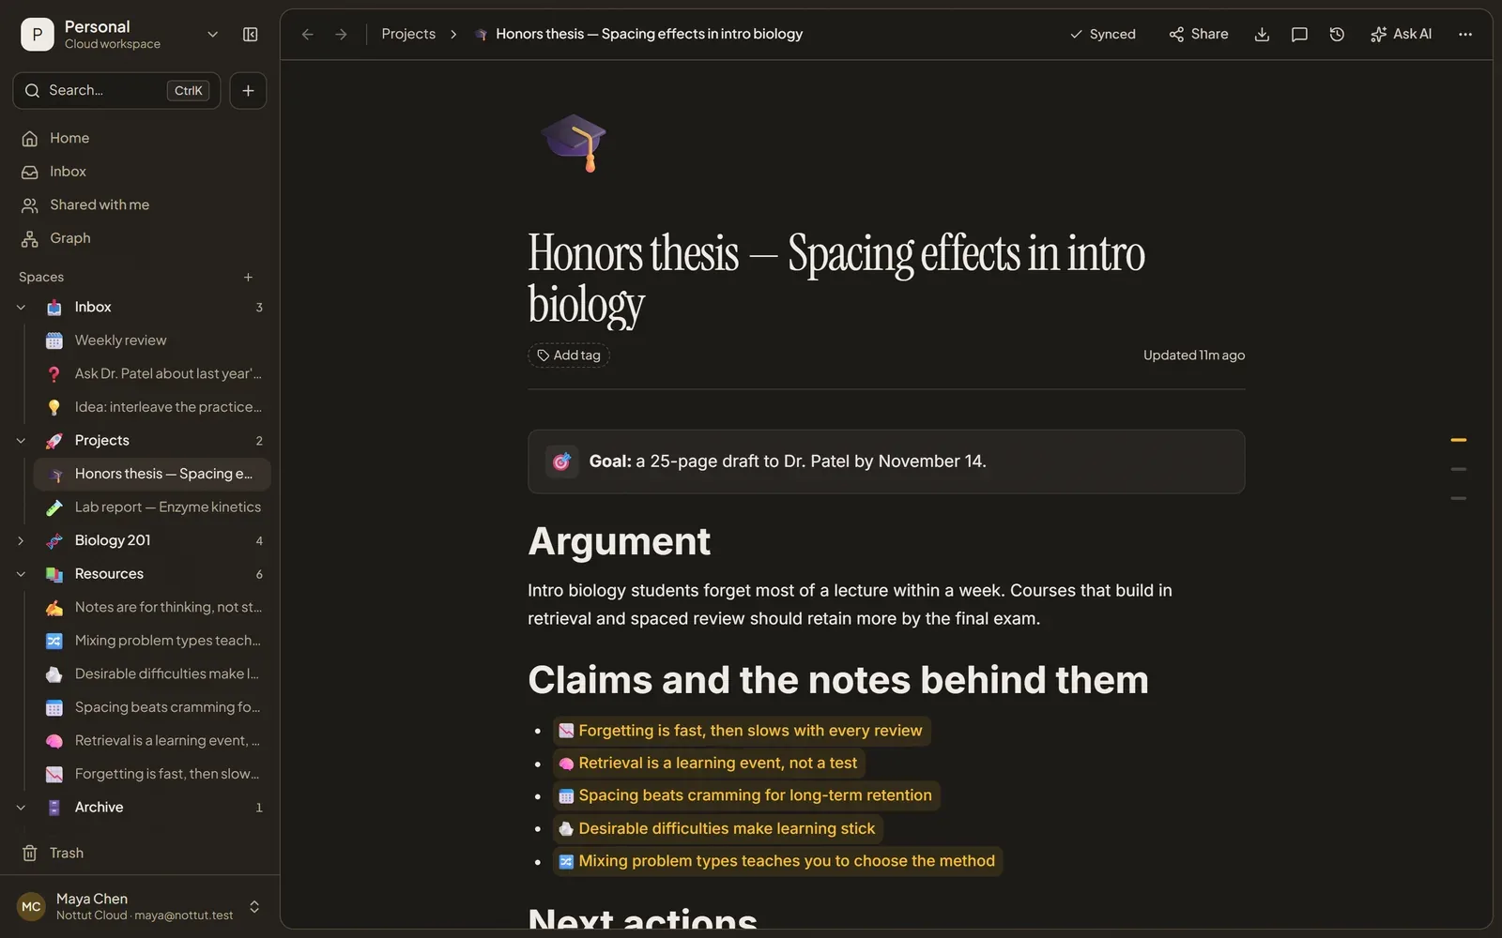Open Inbox navigation item
The image size is (1502, 938).
pyautogui.click(x=140, y=172)
